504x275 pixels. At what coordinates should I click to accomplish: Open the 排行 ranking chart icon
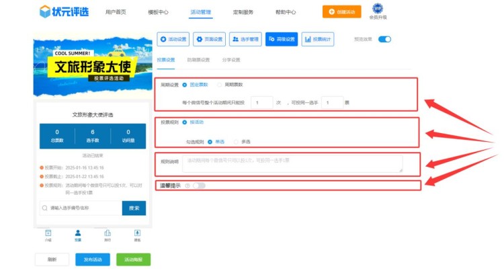tap(108, 233)
